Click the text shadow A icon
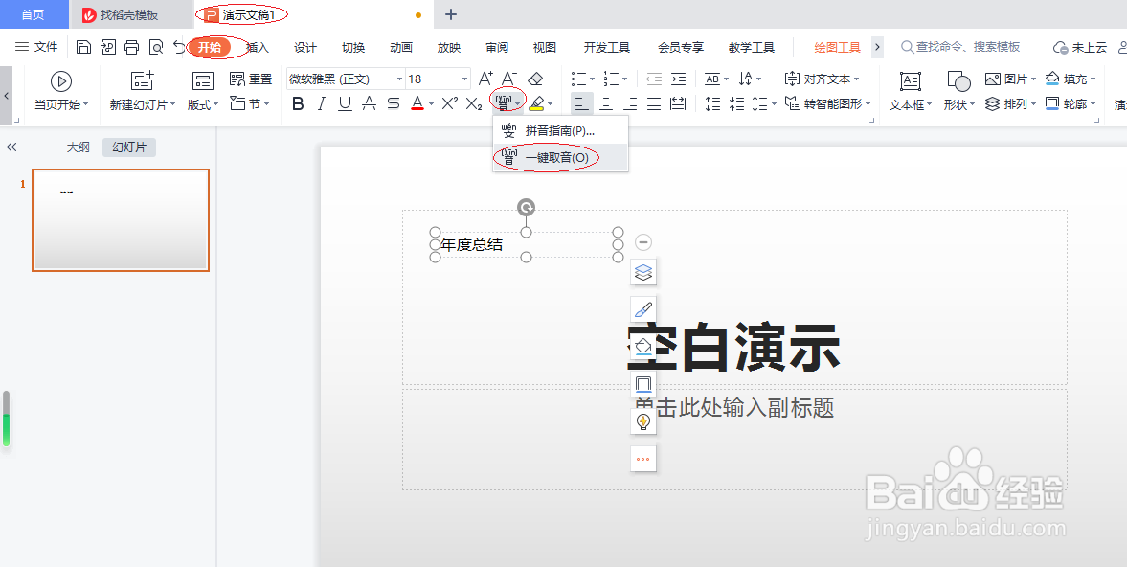Screen dimensions: 1127x567 370,104
